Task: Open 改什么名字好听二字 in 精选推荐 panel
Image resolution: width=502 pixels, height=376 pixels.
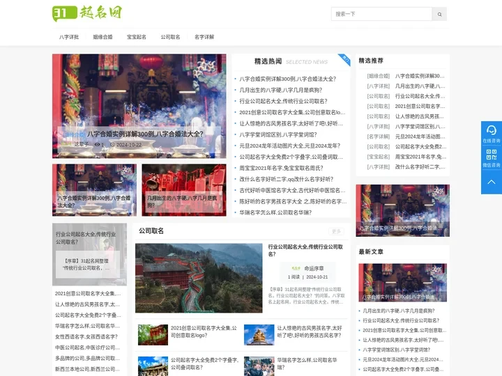Action: click(420, 167)
